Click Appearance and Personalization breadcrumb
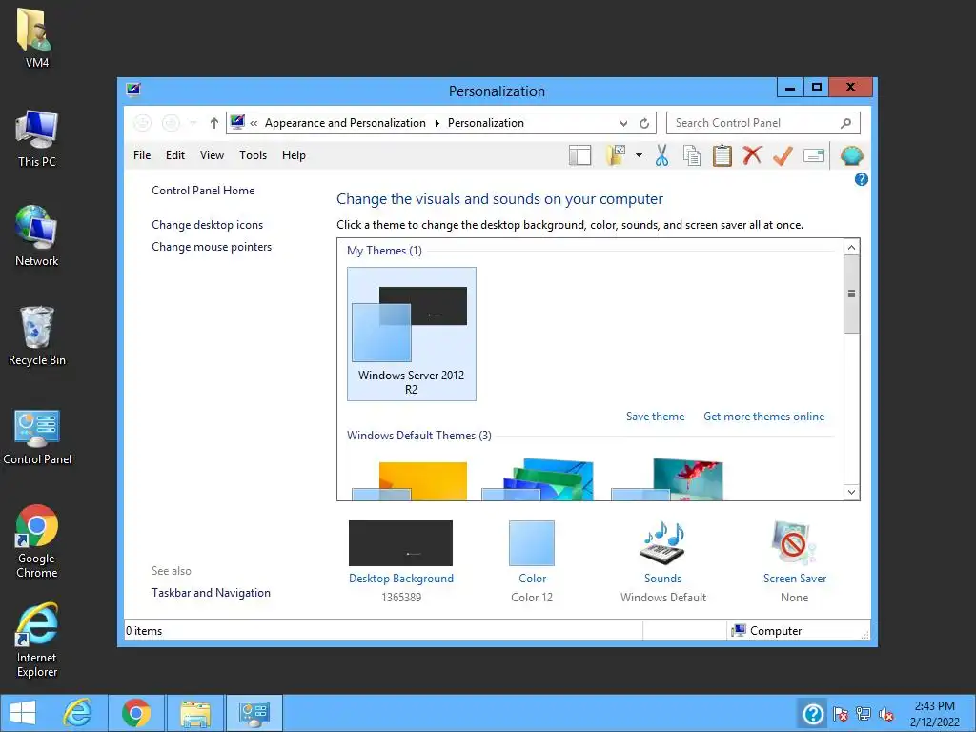The image size is (976, 732). 345,123
